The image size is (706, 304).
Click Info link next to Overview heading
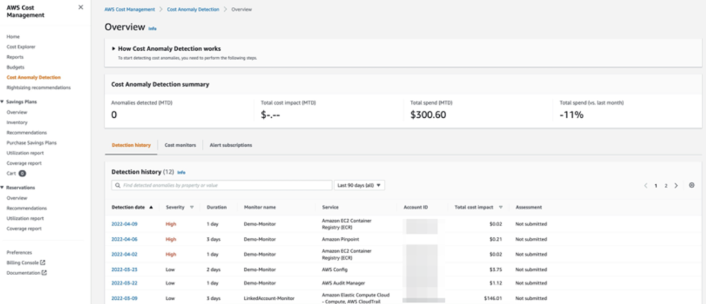(152, 28)
